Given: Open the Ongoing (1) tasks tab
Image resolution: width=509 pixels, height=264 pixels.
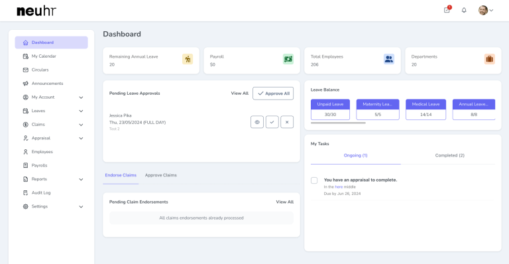Looking at the screenshot, I should [x=355, y=155].
